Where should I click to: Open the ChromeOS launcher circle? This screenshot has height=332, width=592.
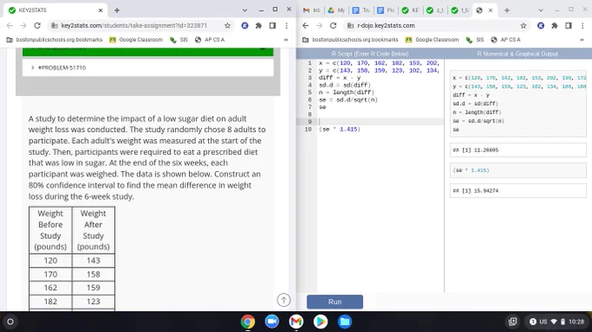10,322
